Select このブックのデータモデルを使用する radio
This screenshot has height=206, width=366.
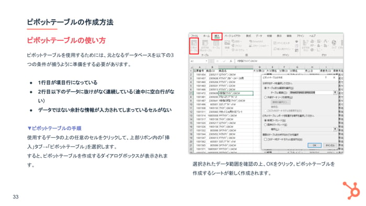coord(266,111)
